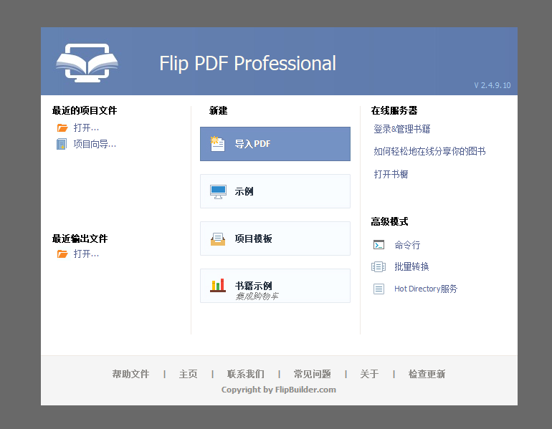This screenshot has height=429, width=552.
Task: Click the 导入PDF document icon
Action: coord(217,144)
